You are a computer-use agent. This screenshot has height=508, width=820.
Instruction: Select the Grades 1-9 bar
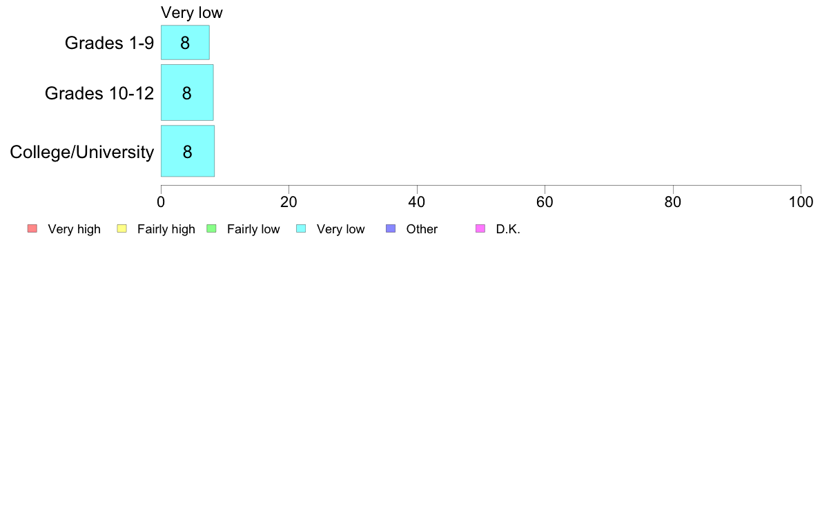point(185,42)
